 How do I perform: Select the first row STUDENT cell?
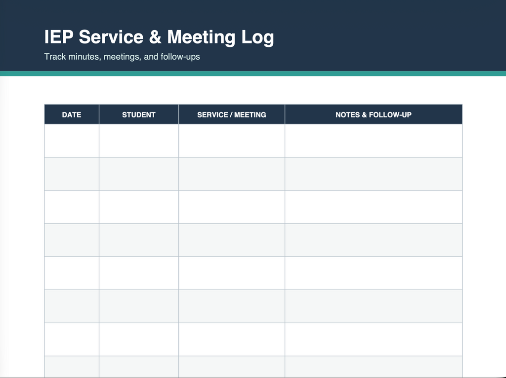(139, 141)
